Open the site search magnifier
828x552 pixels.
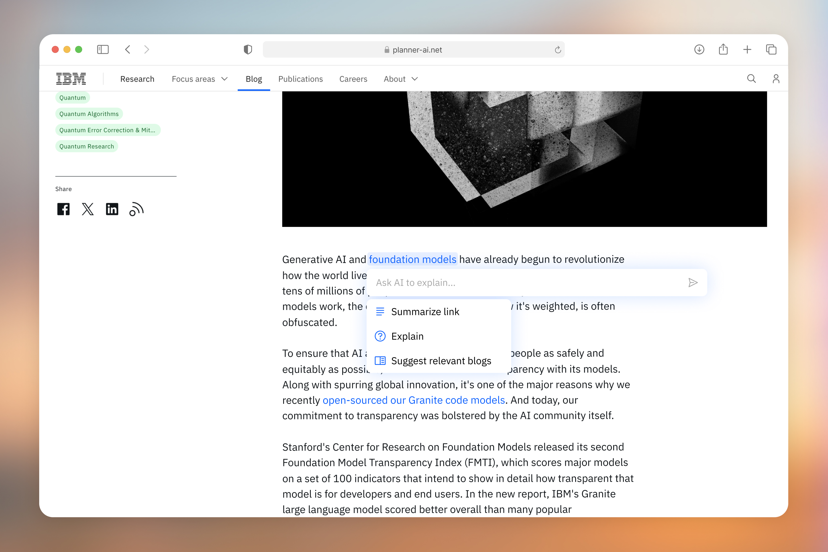(751, 79)
